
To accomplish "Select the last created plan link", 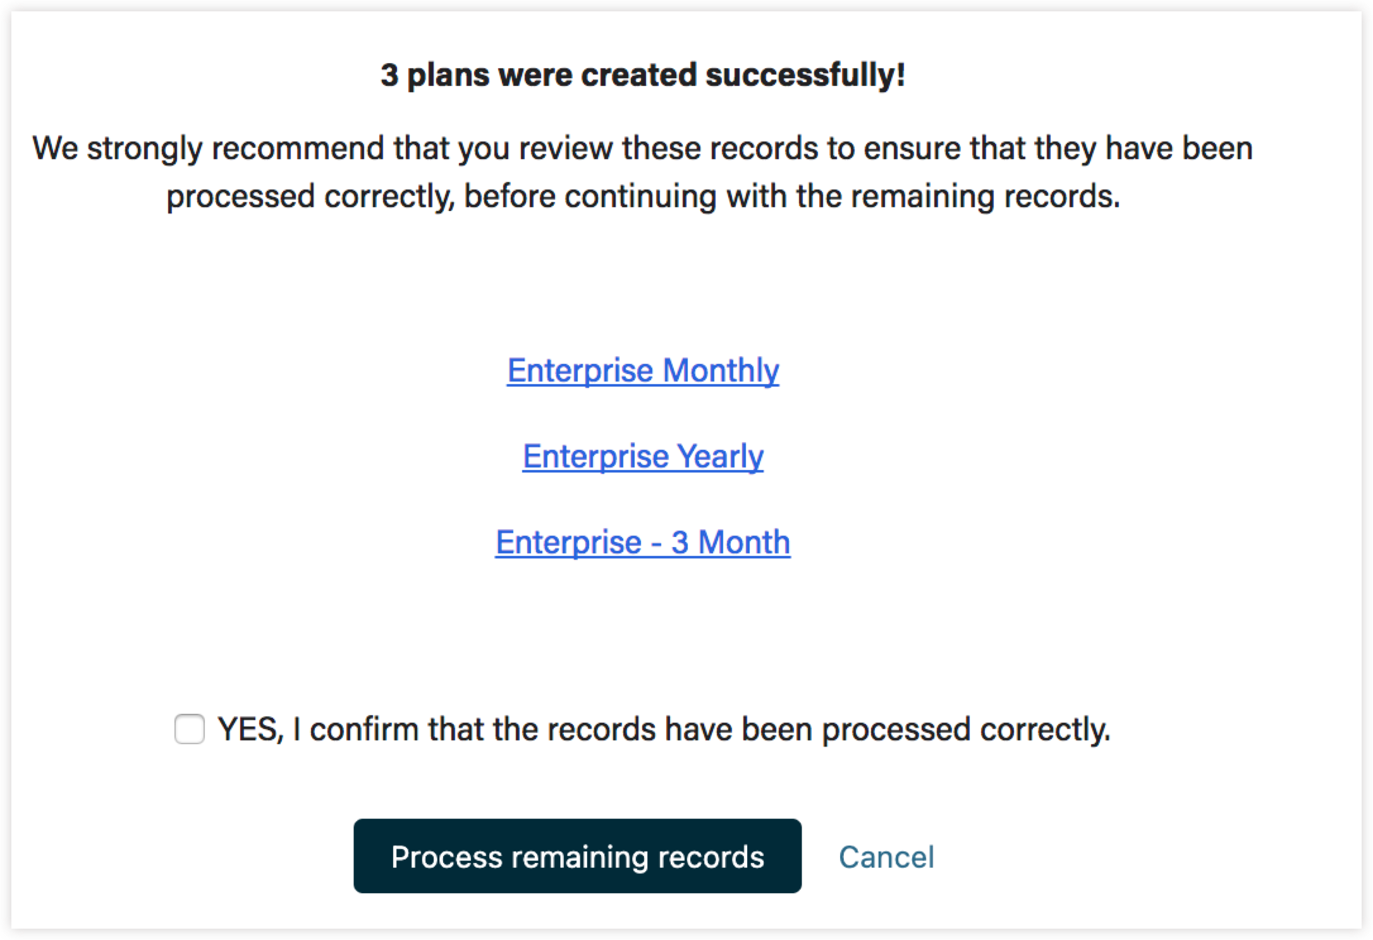I will [643, 542].
